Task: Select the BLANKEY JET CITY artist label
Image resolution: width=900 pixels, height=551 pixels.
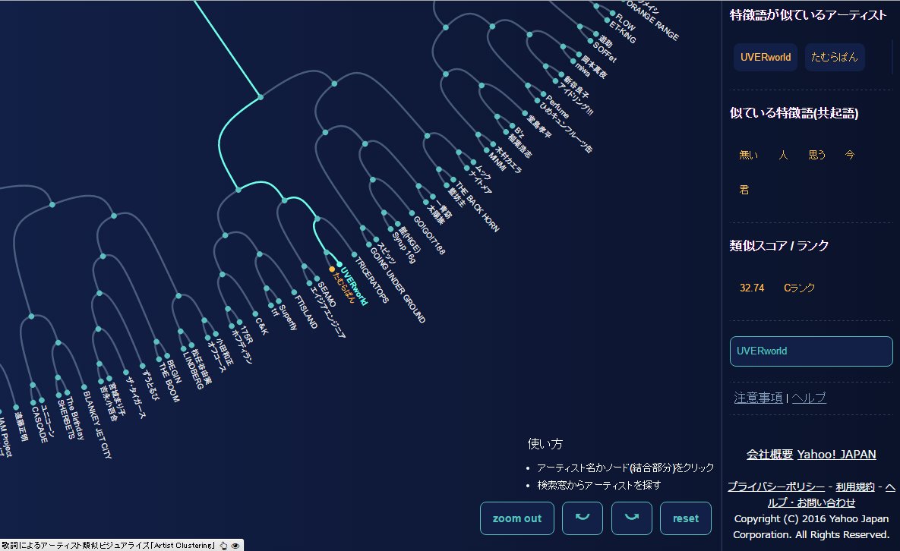Action: click(x=97, y=424)
